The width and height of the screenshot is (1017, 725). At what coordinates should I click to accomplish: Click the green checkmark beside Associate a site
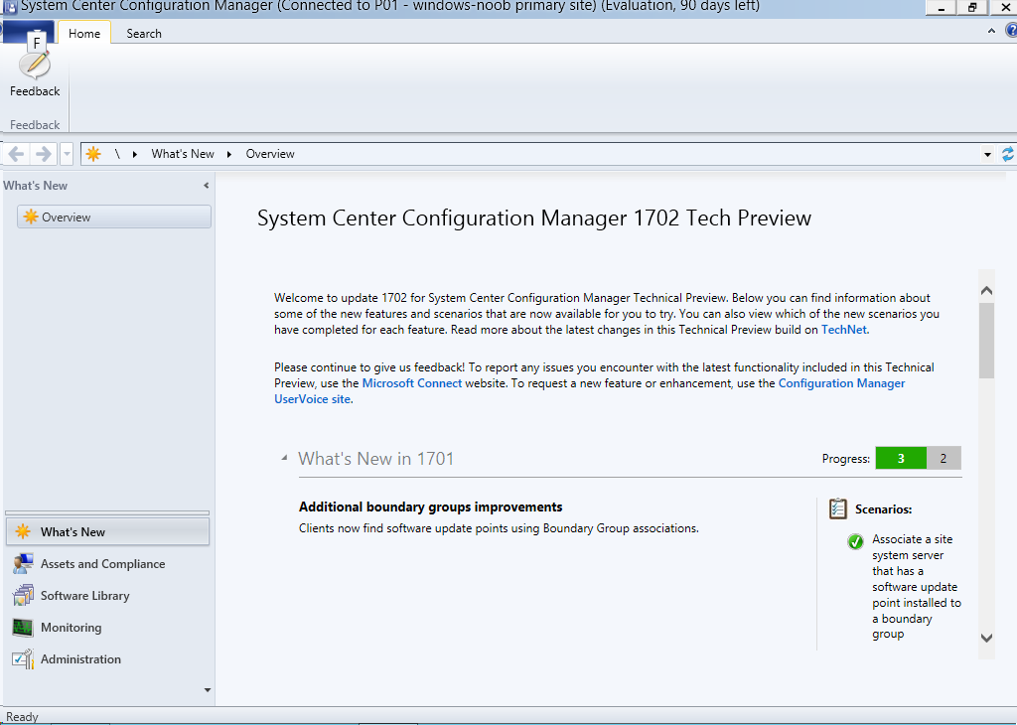[855, 541]
